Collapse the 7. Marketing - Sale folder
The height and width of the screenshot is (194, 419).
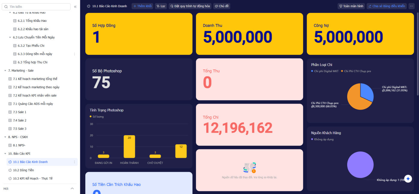[x=5, y=71]
